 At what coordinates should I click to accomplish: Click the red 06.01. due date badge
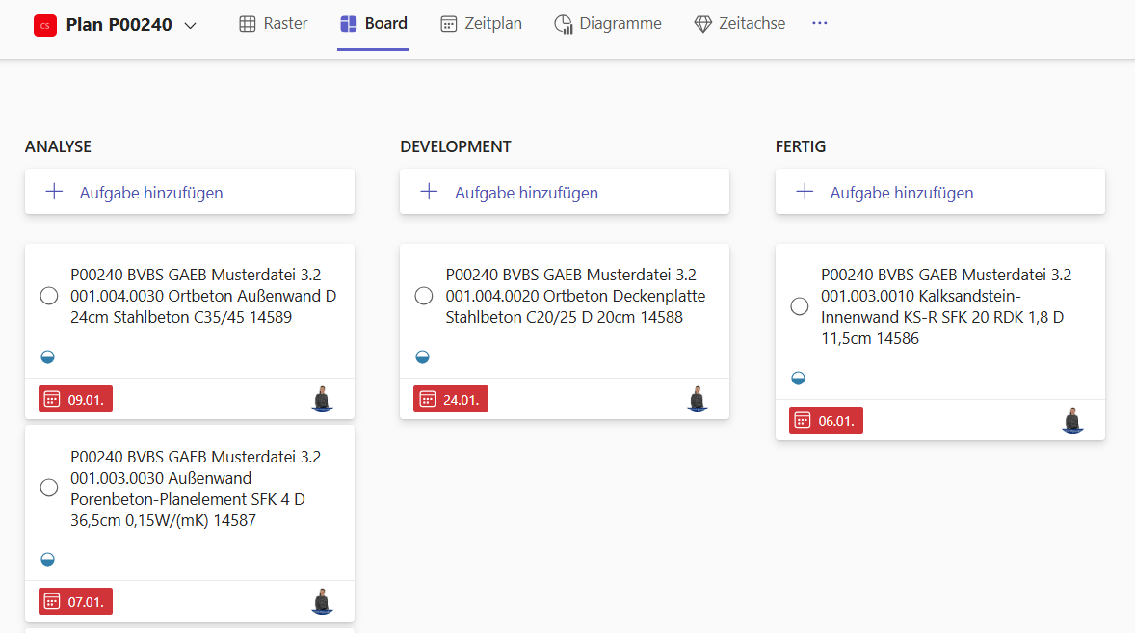pos(826,420)
